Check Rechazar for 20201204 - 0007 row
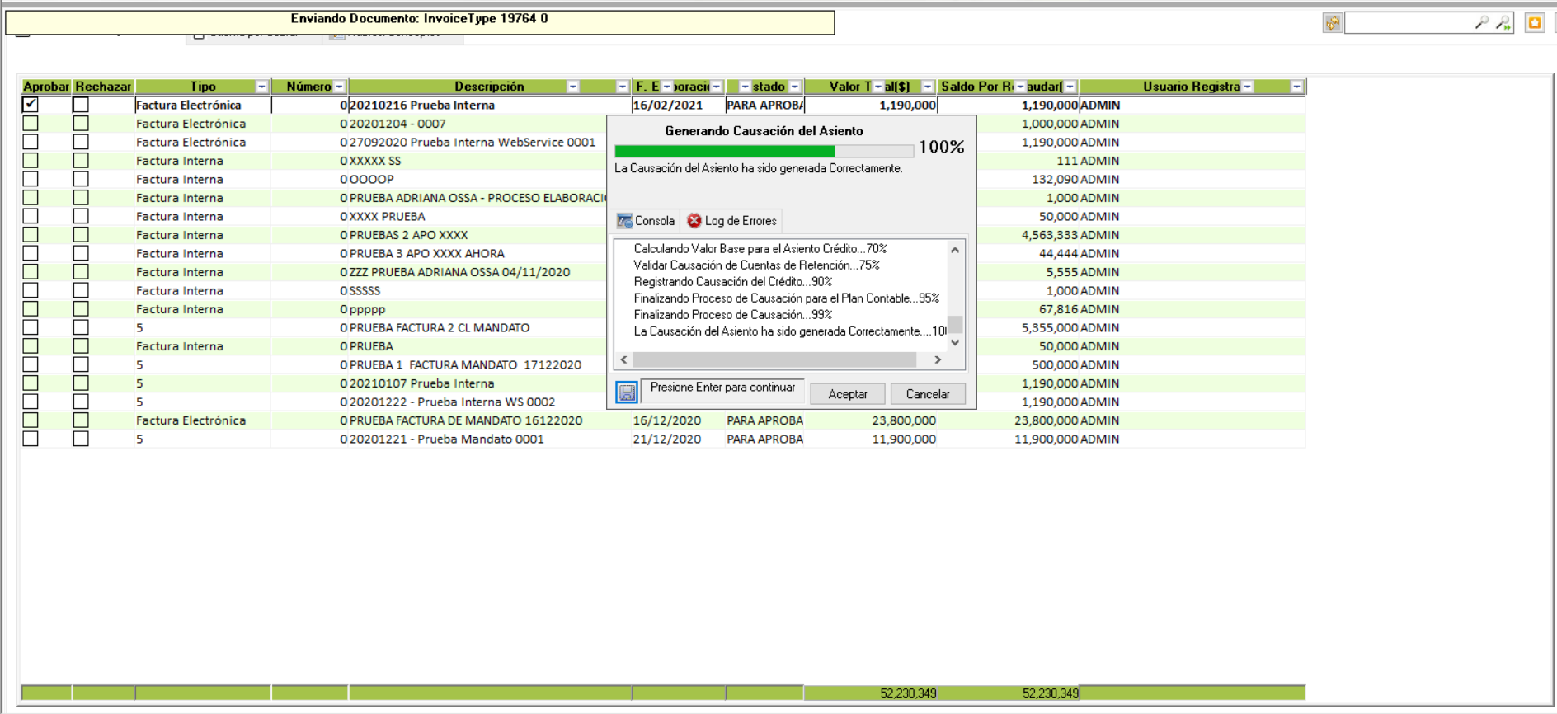Screen dimensions: 1557x714 81,124
